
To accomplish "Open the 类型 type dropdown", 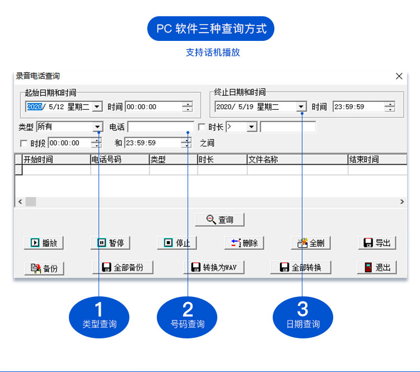I will tap(97, 127).
